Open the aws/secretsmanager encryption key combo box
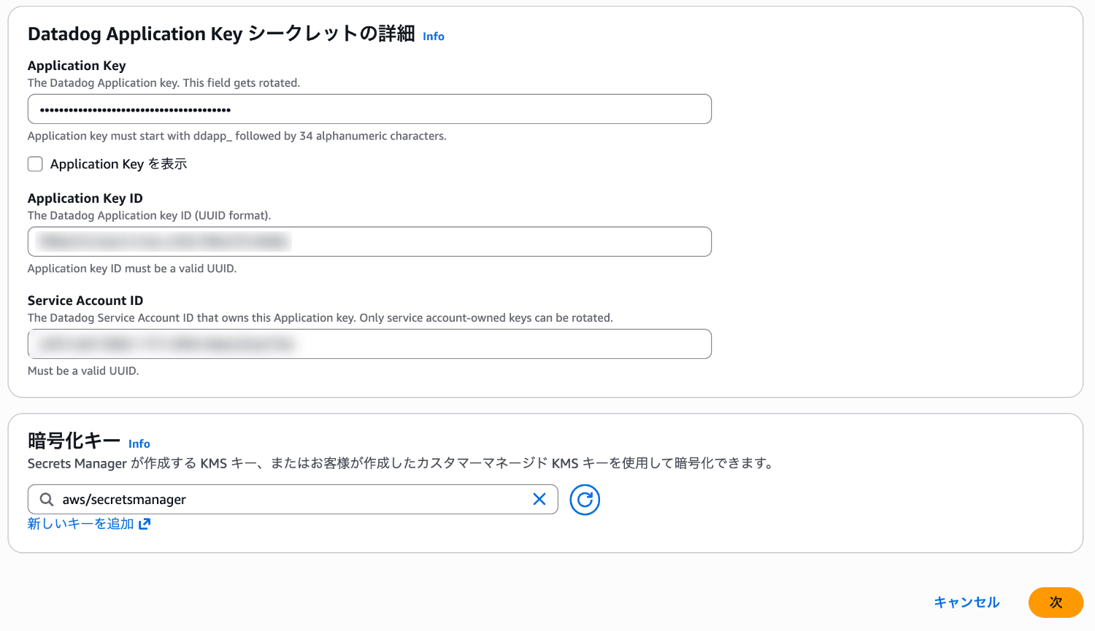 (293, 499)
